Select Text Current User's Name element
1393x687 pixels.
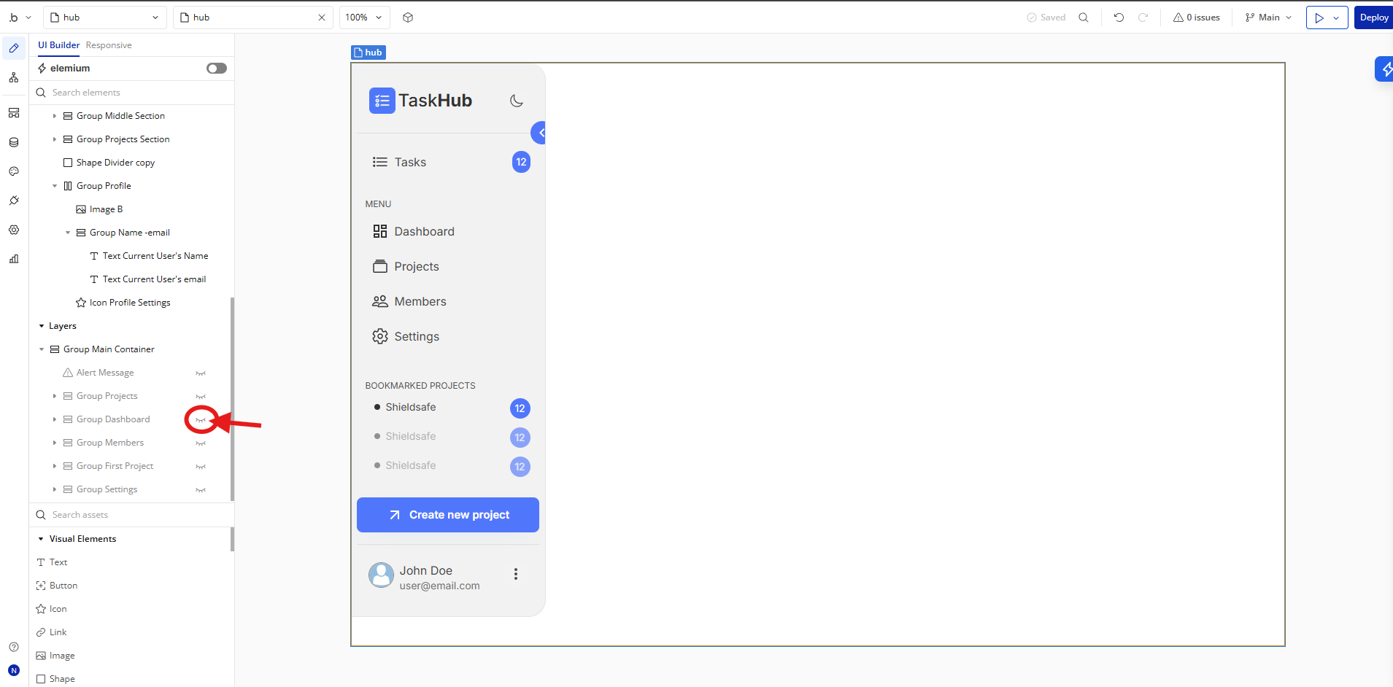[155, 256]
